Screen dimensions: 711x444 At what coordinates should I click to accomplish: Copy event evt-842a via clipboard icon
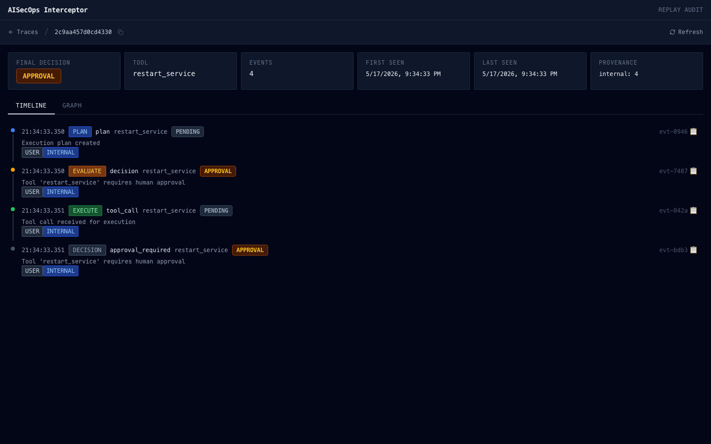click(x=694, y=211)
